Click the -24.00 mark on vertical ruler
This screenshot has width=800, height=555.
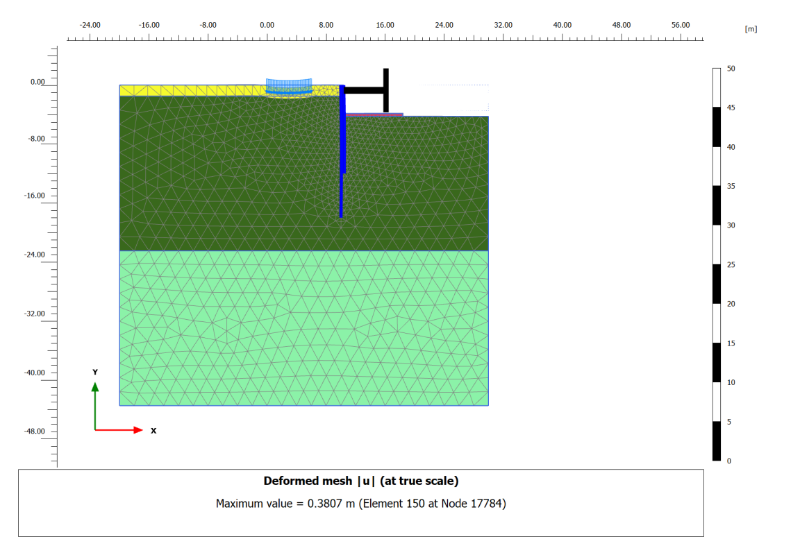click(x=33, y=255)
